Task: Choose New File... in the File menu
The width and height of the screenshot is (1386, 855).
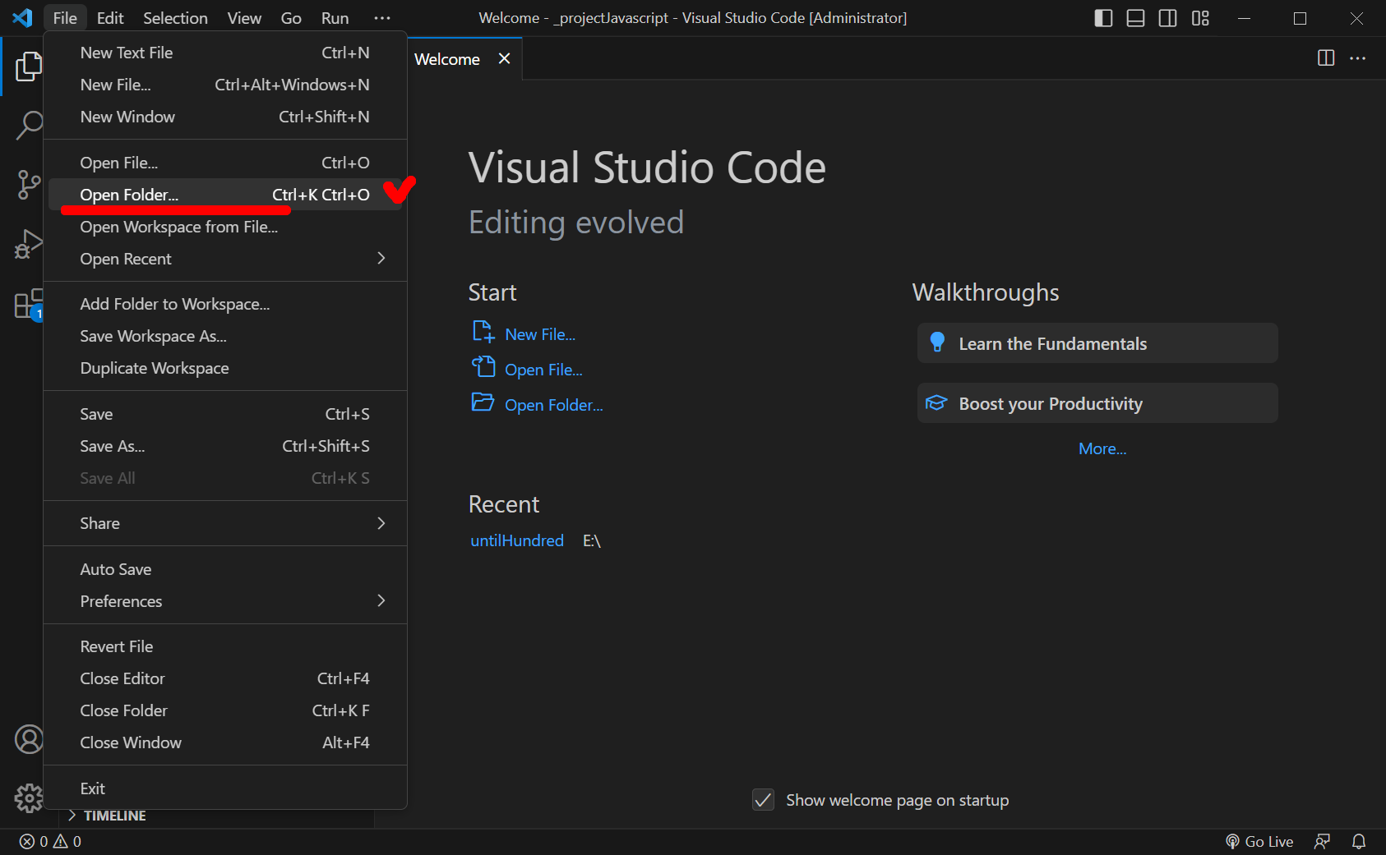Action: click(x=225, y=85)
